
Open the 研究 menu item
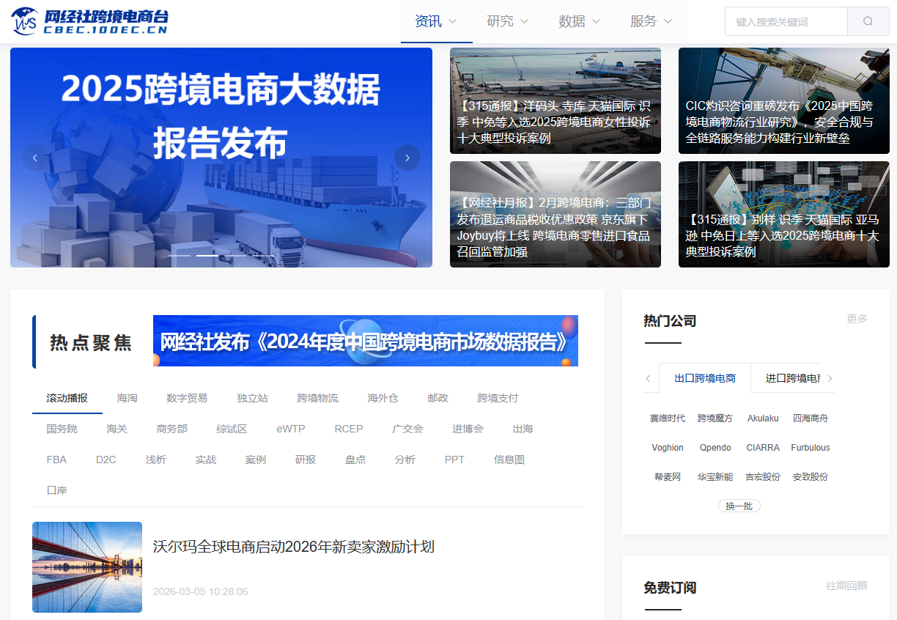pos(507,21)
